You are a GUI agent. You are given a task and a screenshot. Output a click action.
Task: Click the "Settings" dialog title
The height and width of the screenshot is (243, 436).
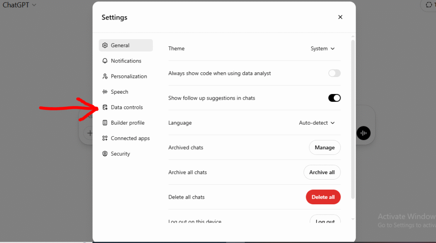tap(114, 17)
